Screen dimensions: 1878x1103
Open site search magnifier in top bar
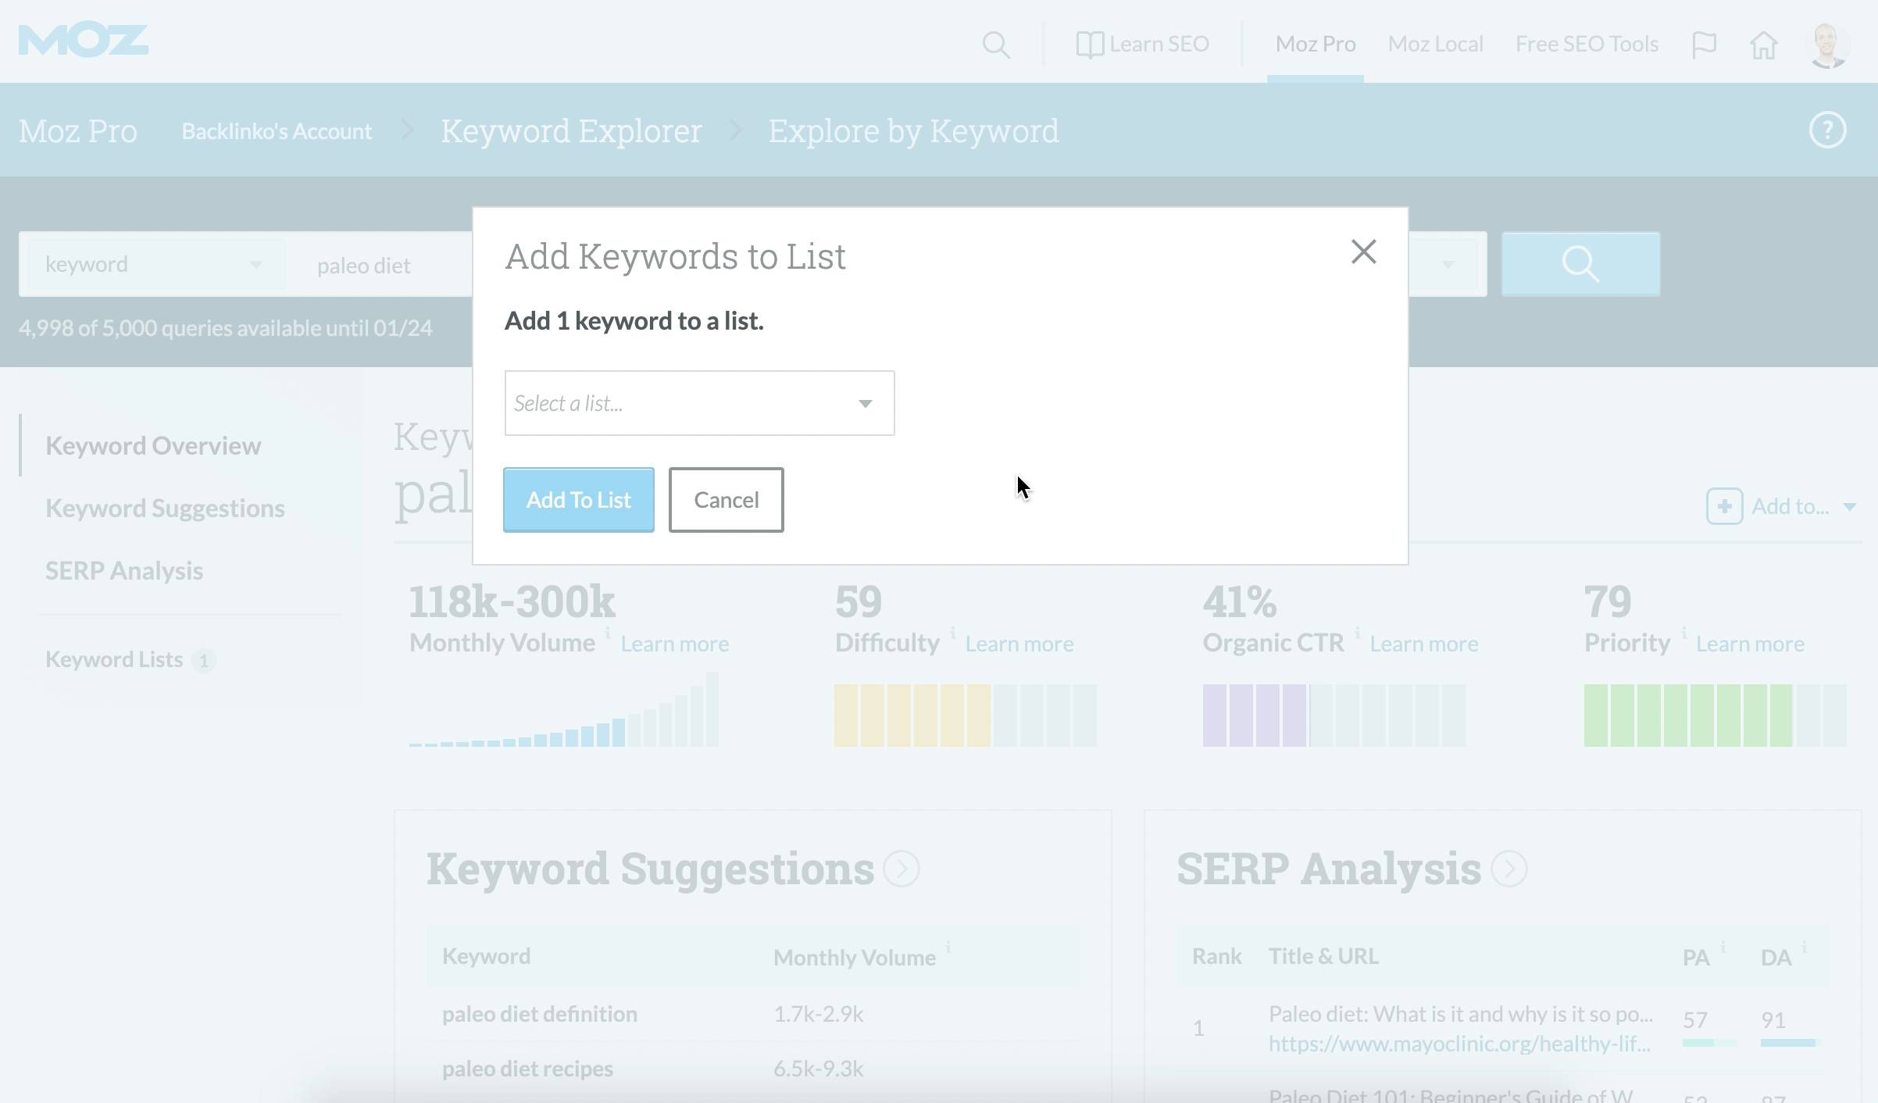996,45
